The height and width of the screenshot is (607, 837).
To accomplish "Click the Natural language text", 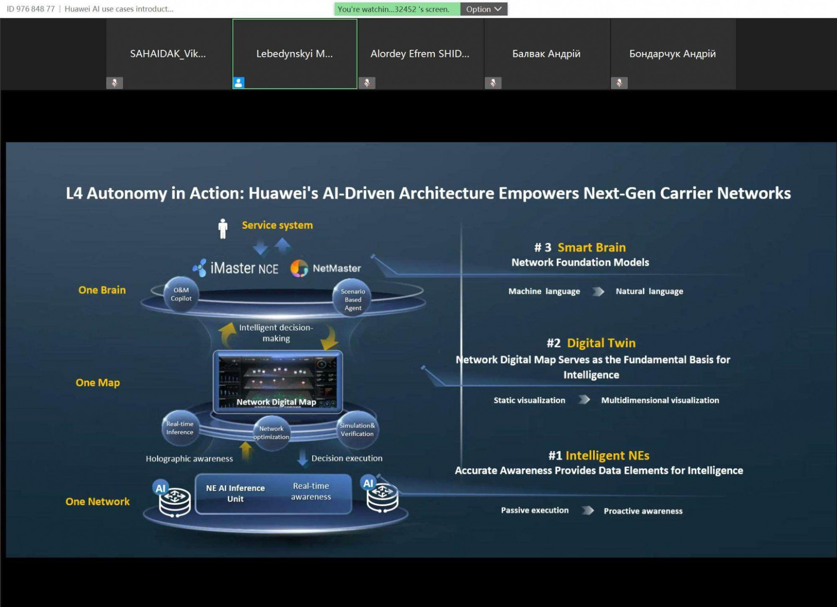I will point(650,291).
